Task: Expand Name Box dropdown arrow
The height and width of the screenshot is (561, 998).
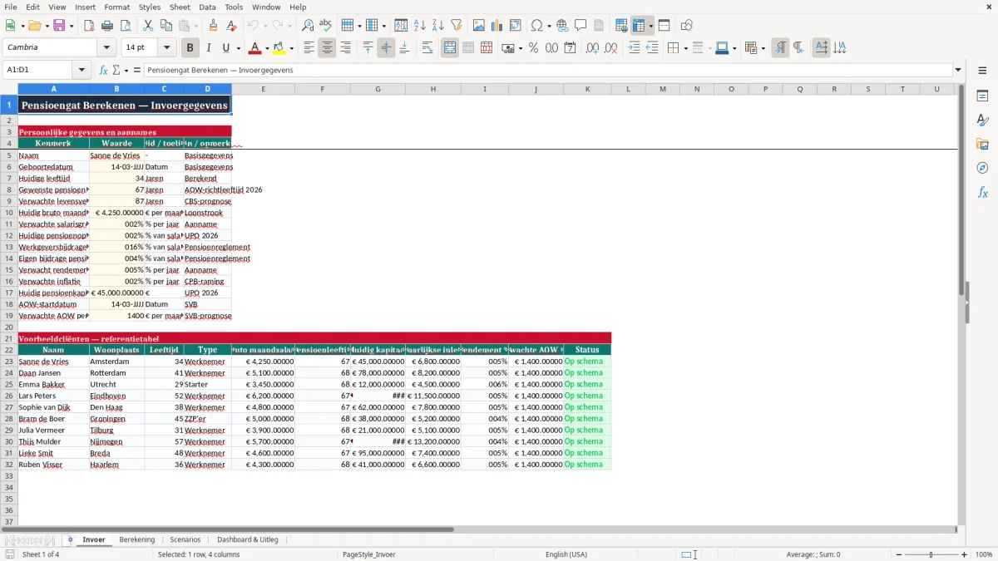Action: point(82,71)
